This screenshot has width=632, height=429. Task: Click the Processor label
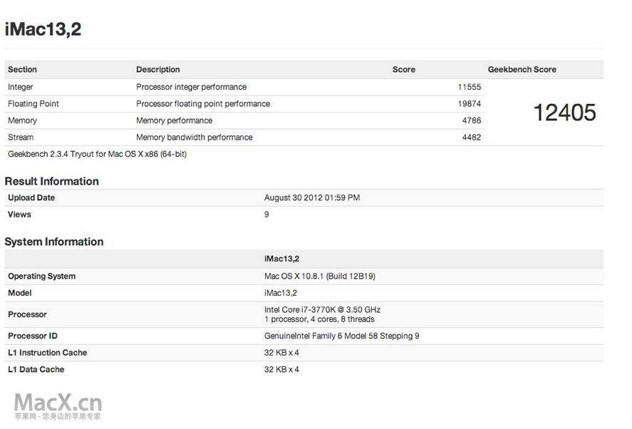pos(27,314)
